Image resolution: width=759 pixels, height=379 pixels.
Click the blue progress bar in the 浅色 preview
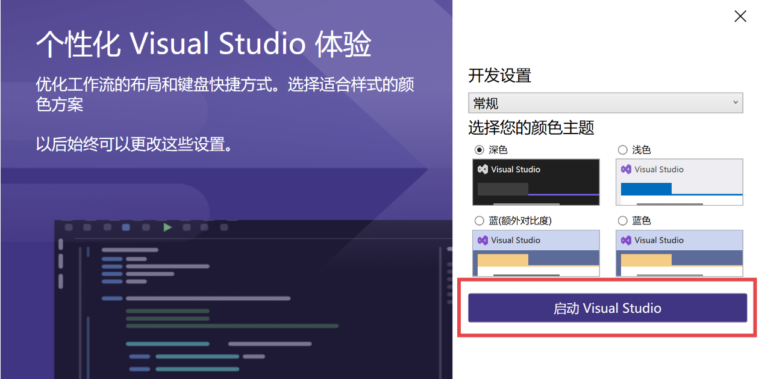[645, 188]
